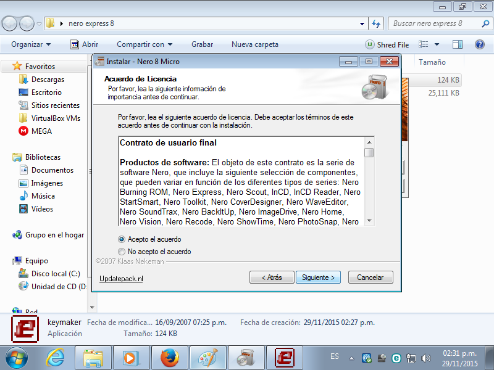Click the Tamaño column header
Viewport: 494px width, 370px height.
coord(432,62)
